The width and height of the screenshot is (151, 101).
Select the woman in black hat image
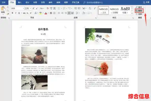34,55
